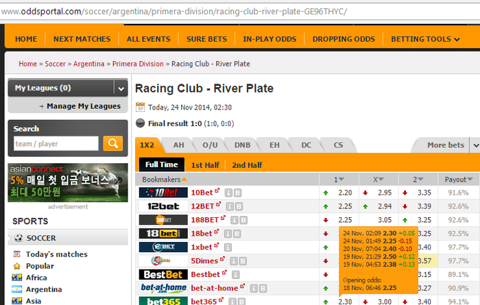Open the 5Dimes bookmaker link
480x305 pixels.
[x=204, y=261]
